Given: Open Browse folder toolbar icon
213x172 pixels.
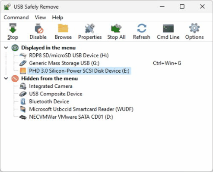Looking at the screenshot, I should tap(63, 28).
